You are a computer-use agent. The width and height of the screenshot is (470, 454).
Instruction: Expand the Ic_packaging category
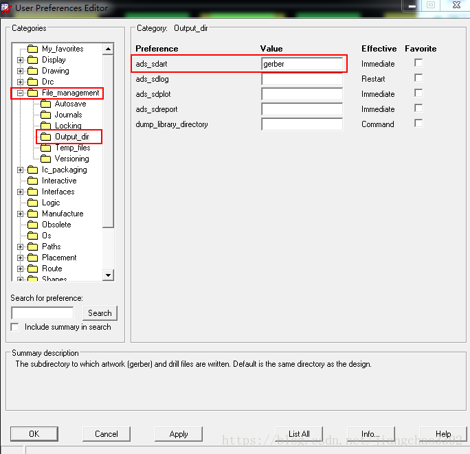[20, 170]
